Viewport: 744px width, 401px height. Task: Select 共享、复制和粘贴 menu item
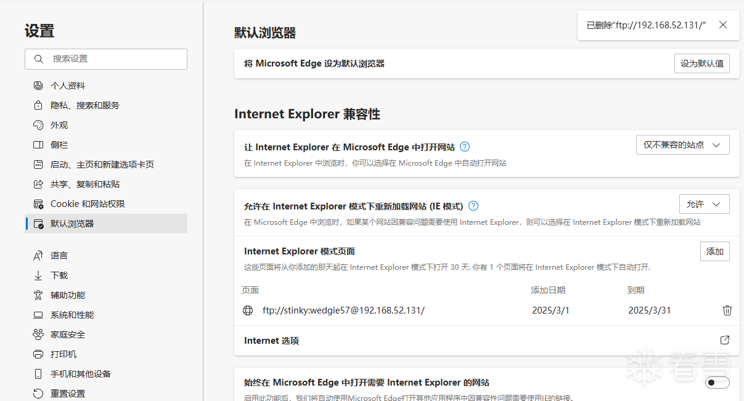coord(106,184)
